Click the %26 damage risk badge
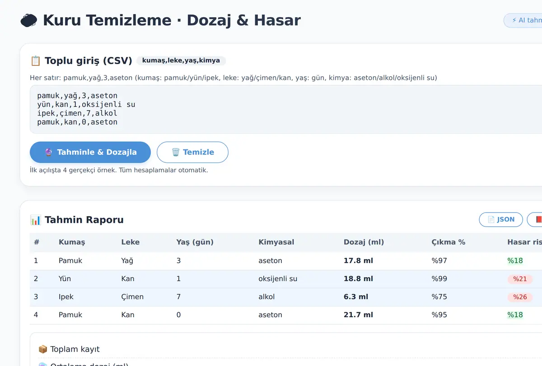542x366 pixels. [x=520, y=297]
